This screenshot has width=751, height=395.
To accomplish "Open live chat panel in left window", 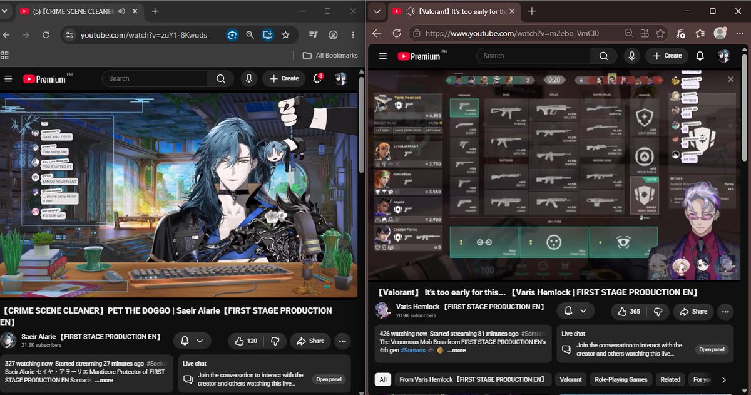I will pyautogui.click(x=329, y=379).
